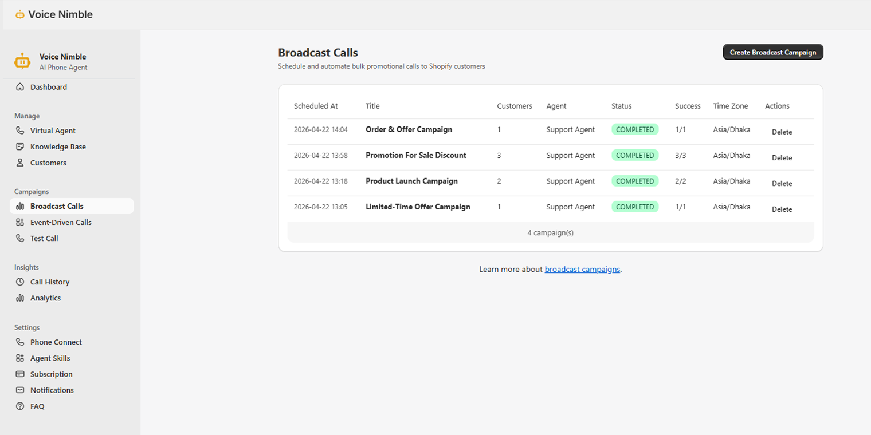This screenshot has height=435, width=871.
Task: Click the Agent column header
Action: (x=556, y=106)
